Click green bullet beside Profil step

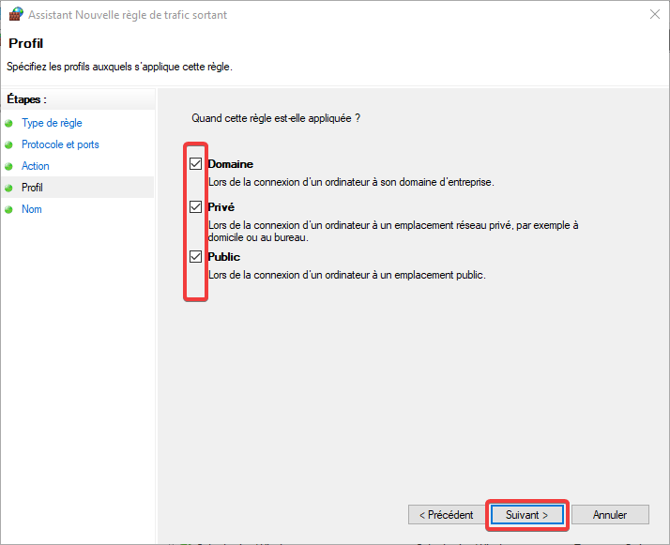pyautogui.click(x=8, y=188)
